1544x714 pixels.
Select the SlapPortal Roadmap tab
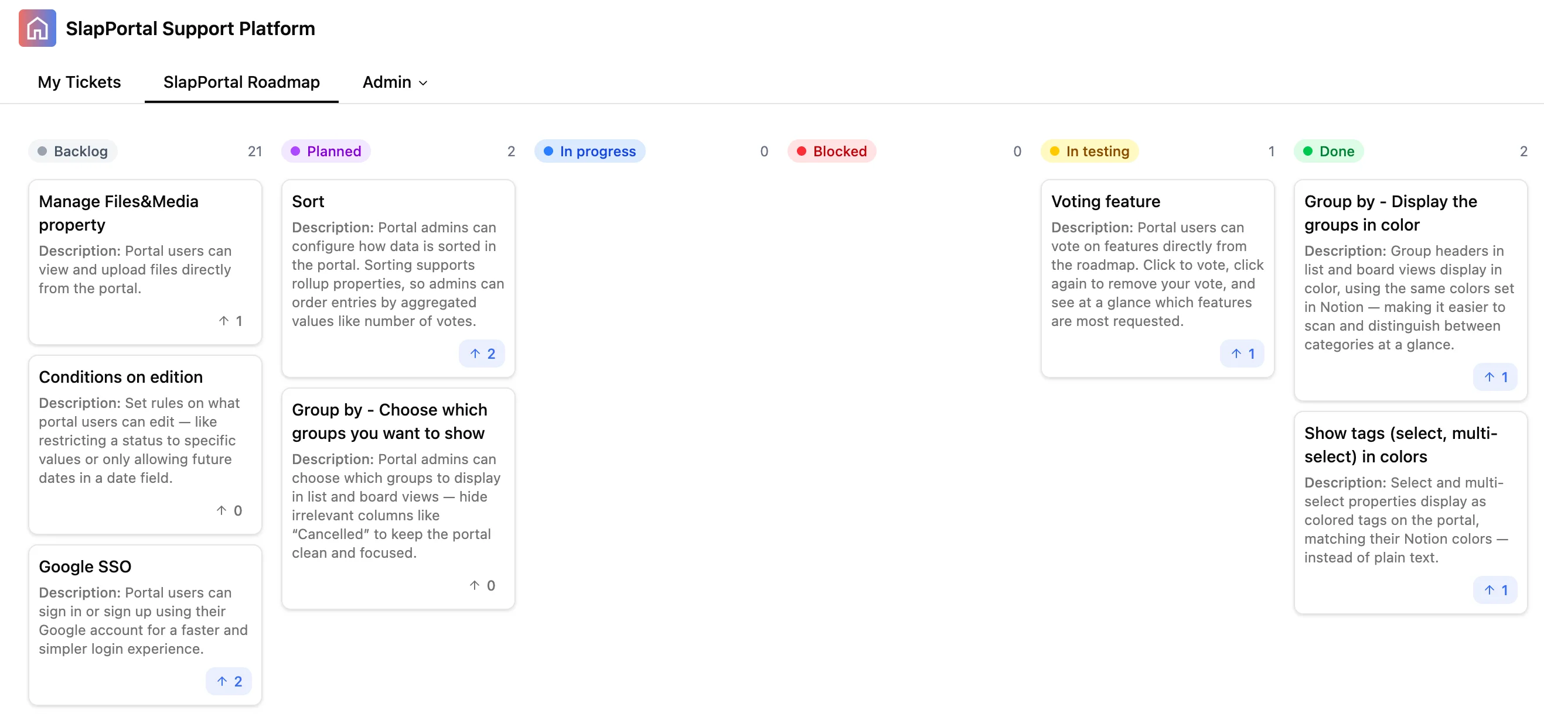(x=241, y=82)
